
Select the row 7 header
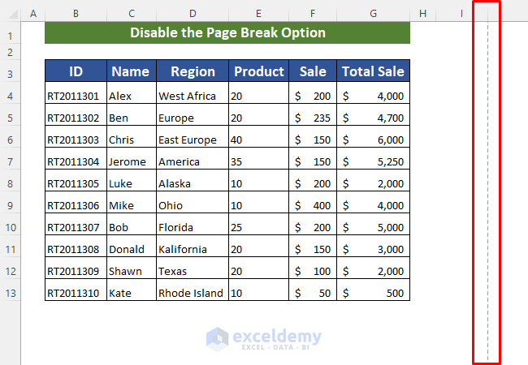(x=11, y=161)
